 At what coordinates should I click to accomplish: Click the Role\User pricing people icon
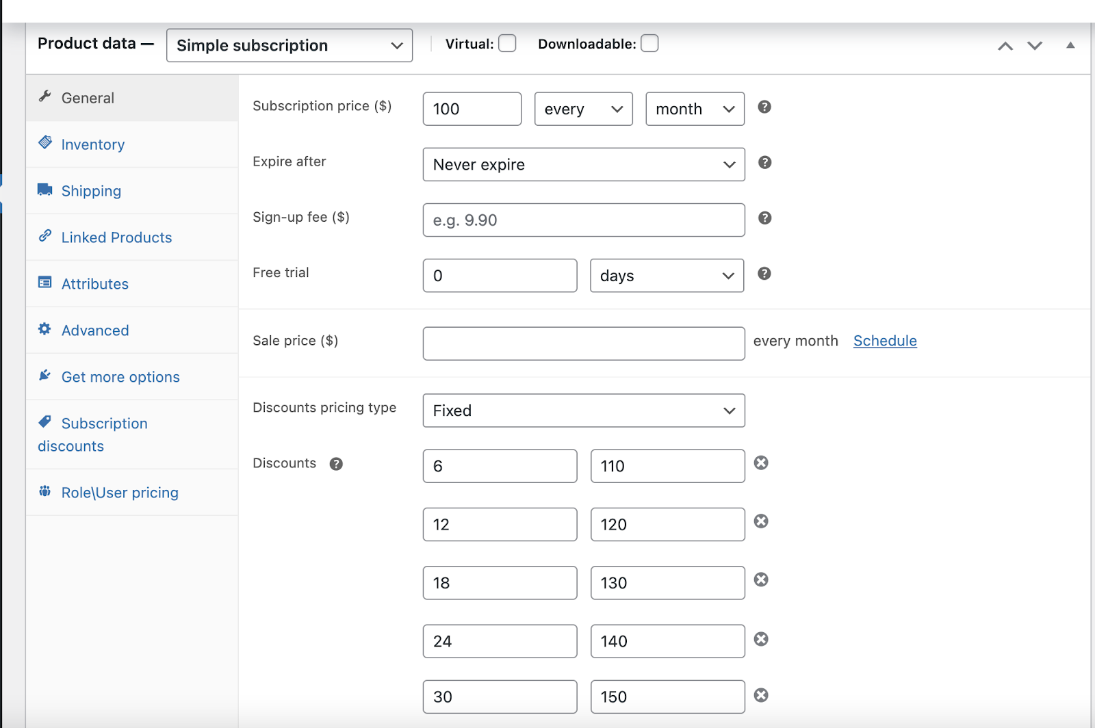(x=45, y=491)
